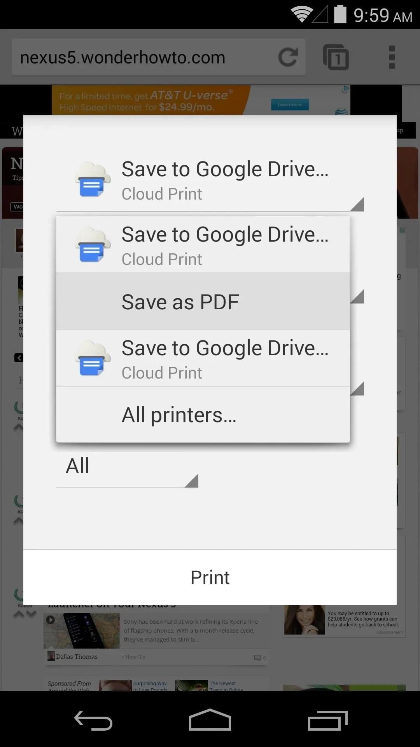Tap the Print button

pyautogui.click(x=210, y=577)
